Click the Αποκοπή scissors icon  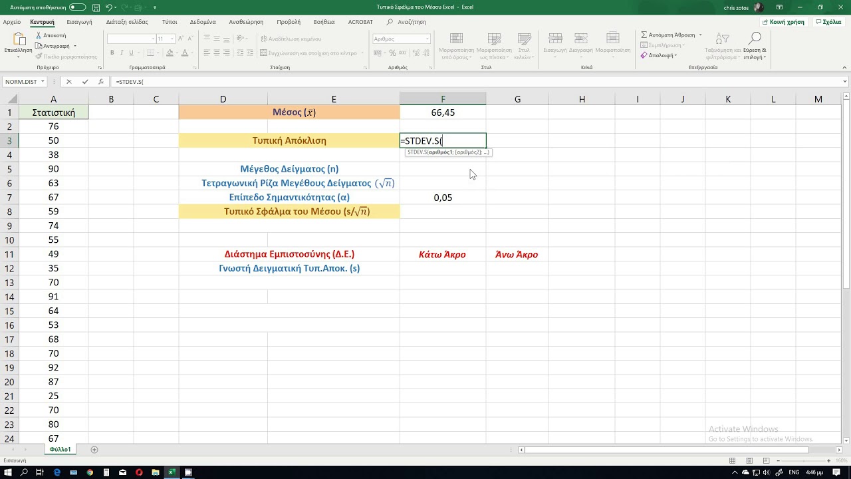(x=39, y=35)
